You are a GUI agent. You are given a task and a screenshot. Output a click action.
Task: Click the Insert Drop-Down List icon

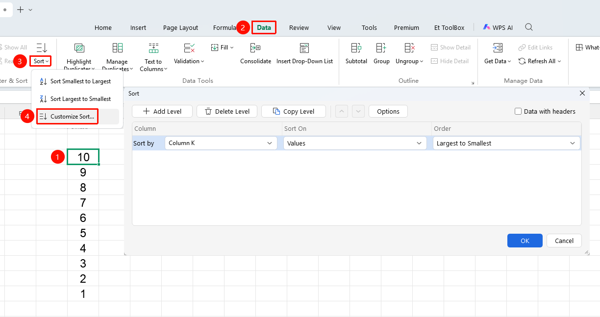coord(304,48)
